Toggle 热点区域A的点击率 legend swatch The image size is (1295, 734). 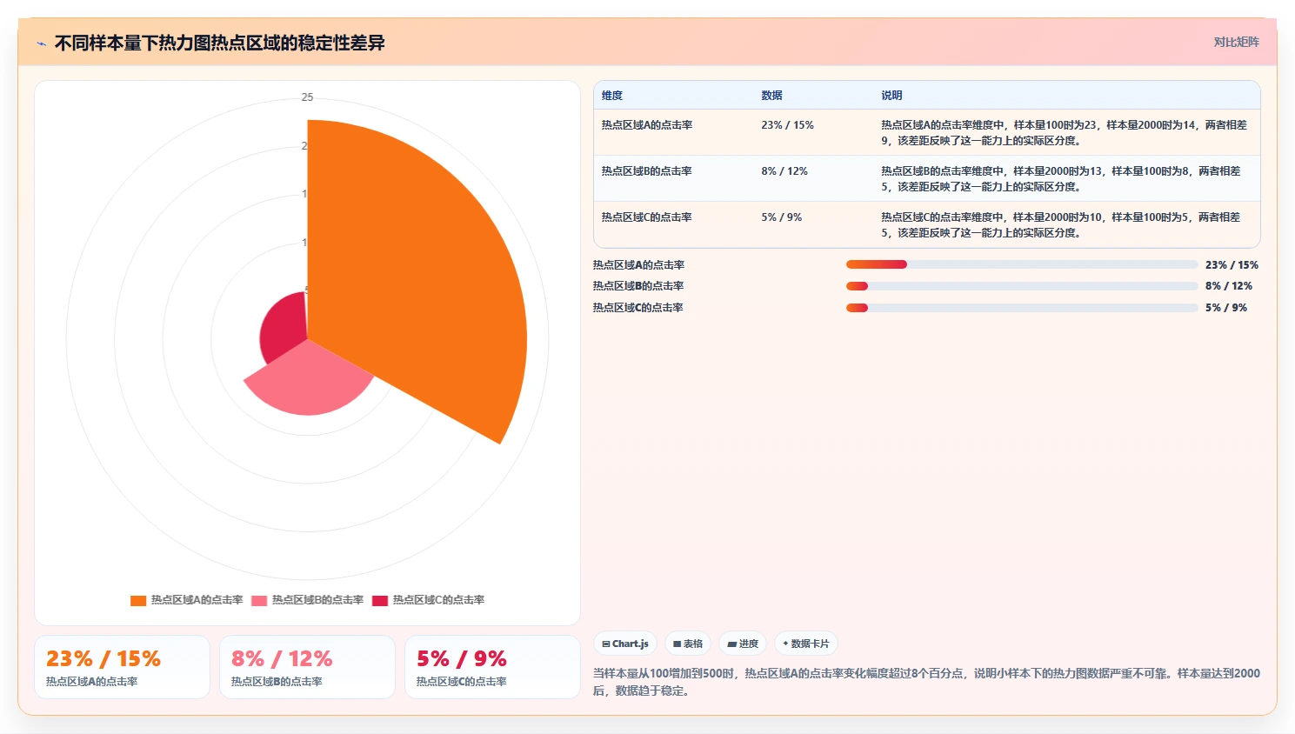[x=137, y=600]
